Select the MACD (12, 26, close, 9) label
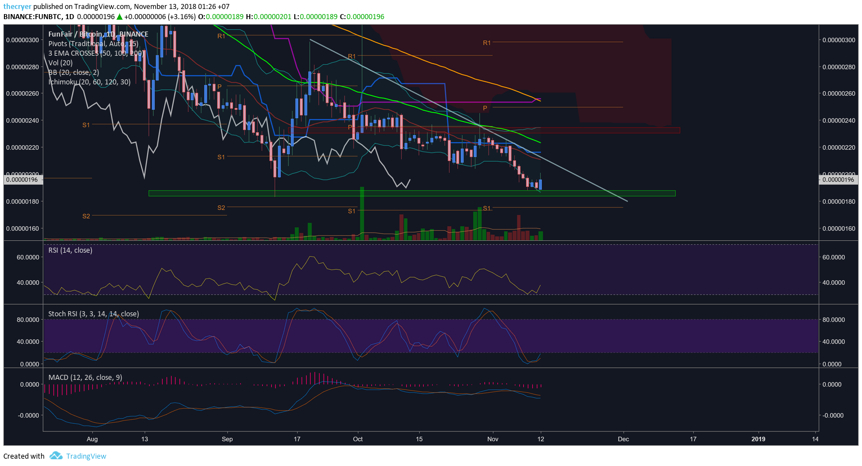 85,377
